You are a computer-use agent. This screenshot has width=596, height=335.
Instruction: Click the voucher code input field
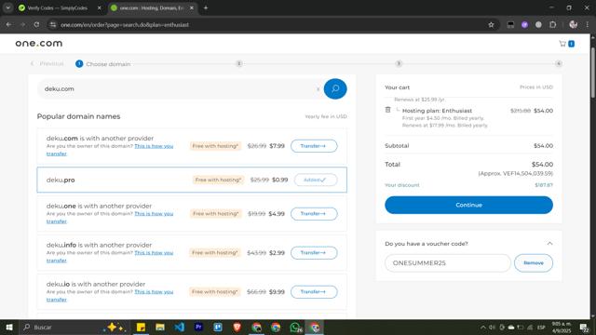(x=447, y=262)
